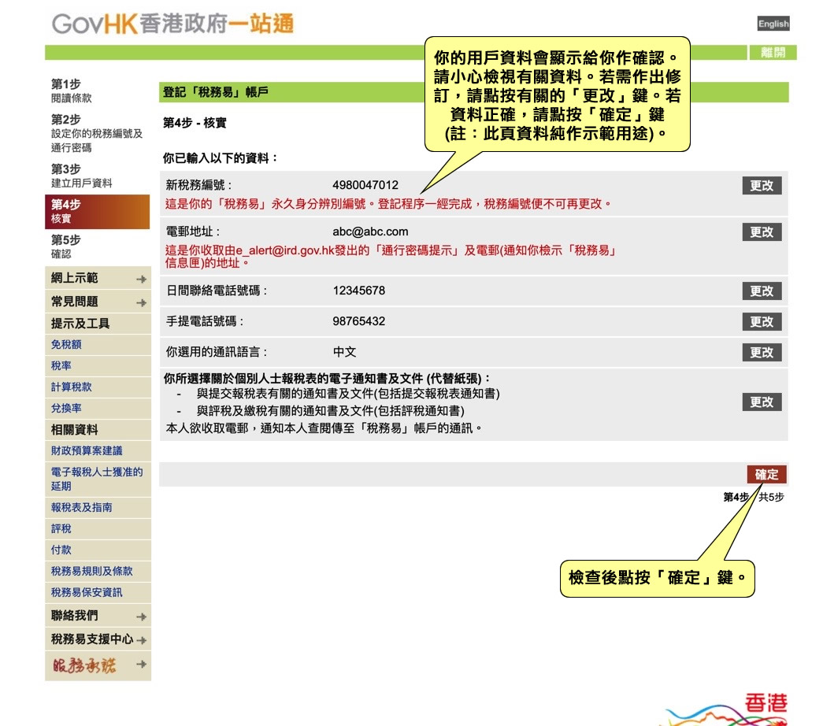Open the 聯絡我們 sidebar menu
Image resolution: width=823 pixels, height=726 pixels.
pyautogui.click(x=98, y=616)
